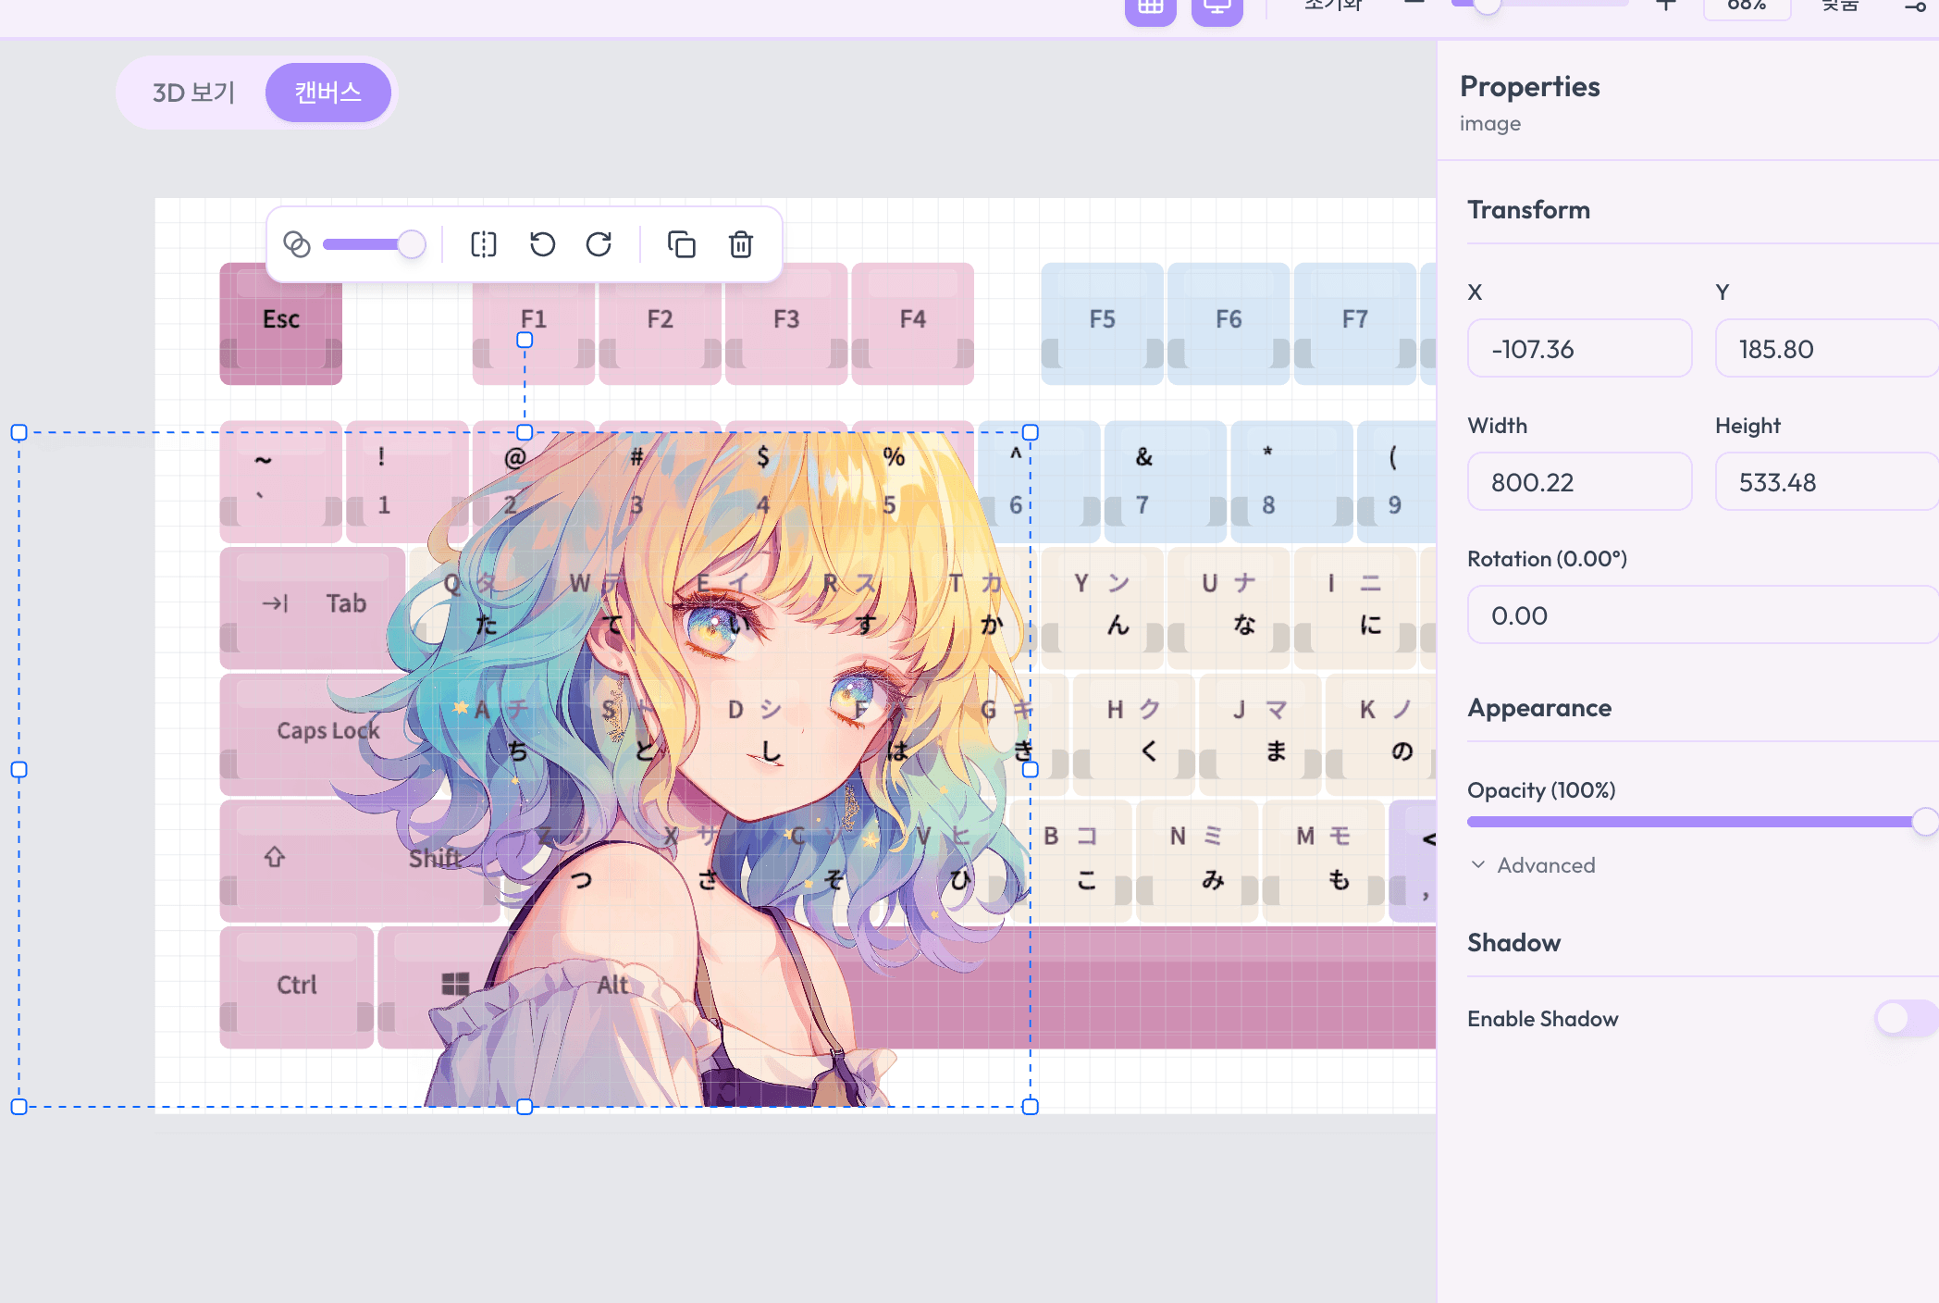Viewport: 1939px width, 1303px height.
Task: Click the bottom-right selection handle of image
Action: tap(1030, 1106)
